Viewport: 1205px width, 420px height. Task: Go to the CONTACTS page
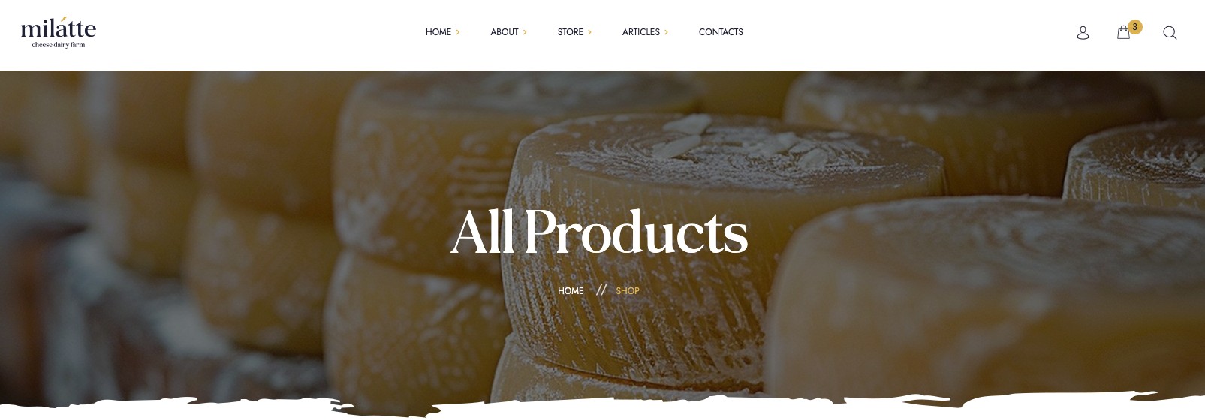click(x=721, y=32)
